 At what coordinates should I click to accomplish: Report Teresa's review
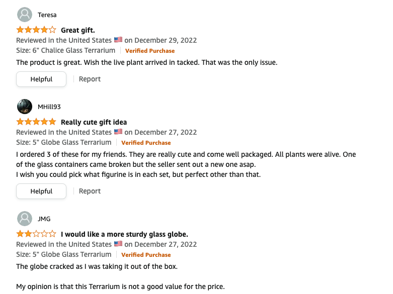click(90, 79)
